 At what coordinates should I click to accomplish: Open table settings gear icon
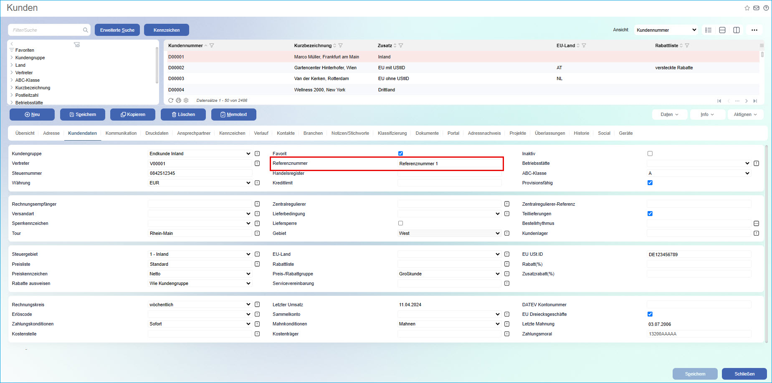click(x=186, y=101)
